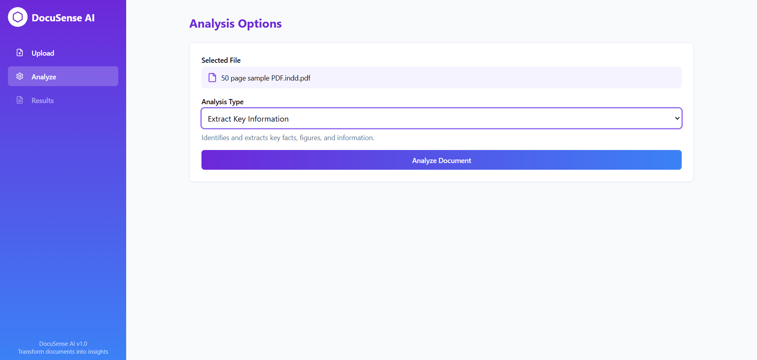Click the DocuSense AI v1.0 footer text
Screen dimensions: 757x360
63,344
